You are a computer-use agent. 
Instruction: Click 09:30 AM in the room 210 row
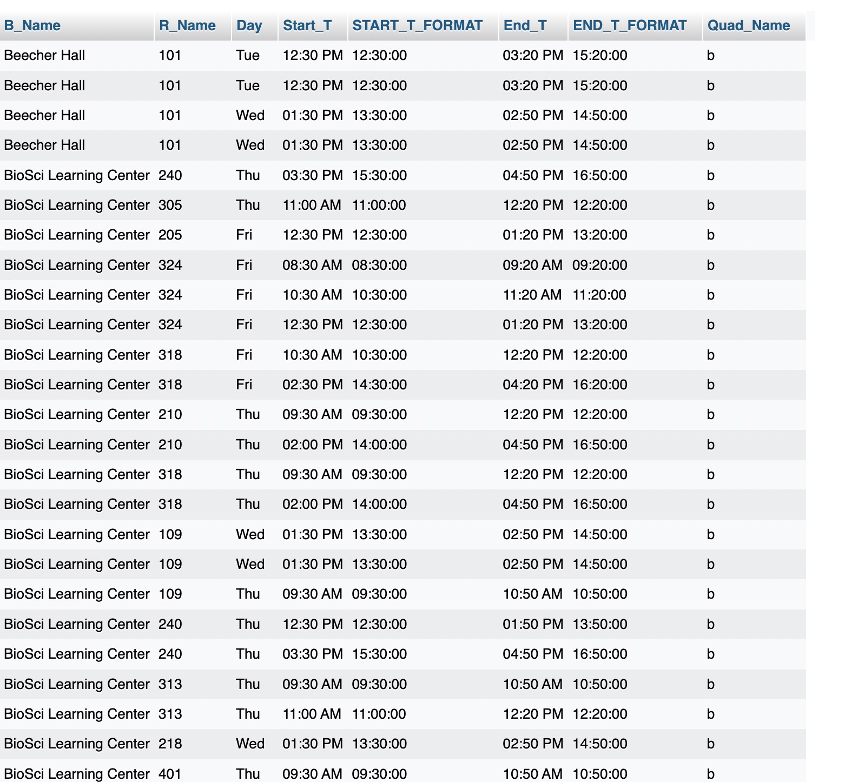click(312, 414)
